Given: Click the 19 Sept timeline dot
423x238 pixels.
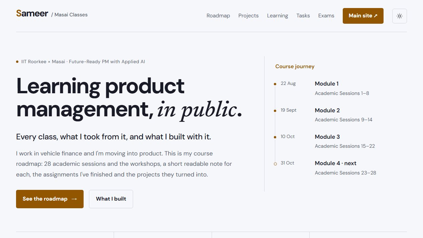Looking at the screenshot, I should [x=275, y=111].
